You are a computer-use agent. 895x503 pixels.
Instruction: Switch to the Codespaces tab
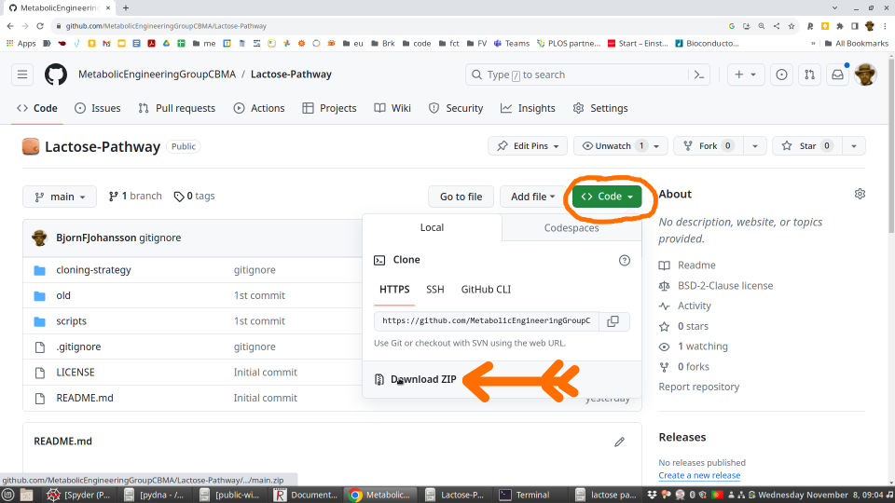[x=571, y=228]
